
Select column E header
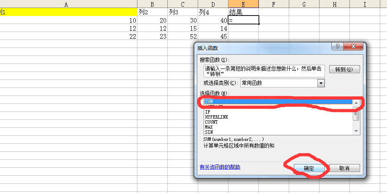pos(244,4)
